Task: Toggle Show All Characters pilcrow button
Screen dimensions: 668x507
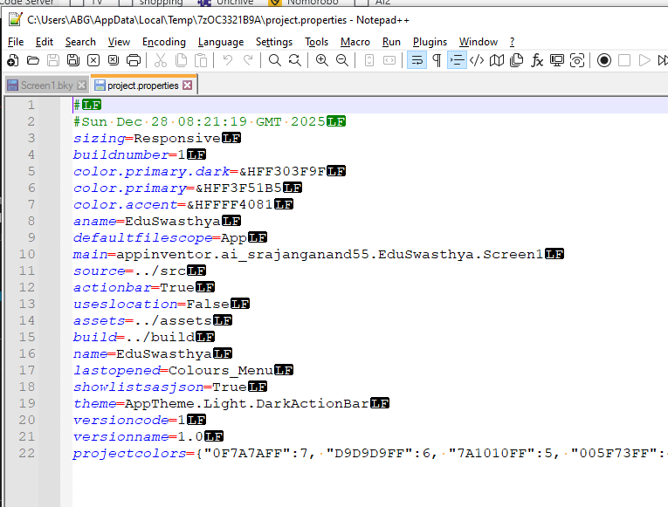Action: point(437,60)
